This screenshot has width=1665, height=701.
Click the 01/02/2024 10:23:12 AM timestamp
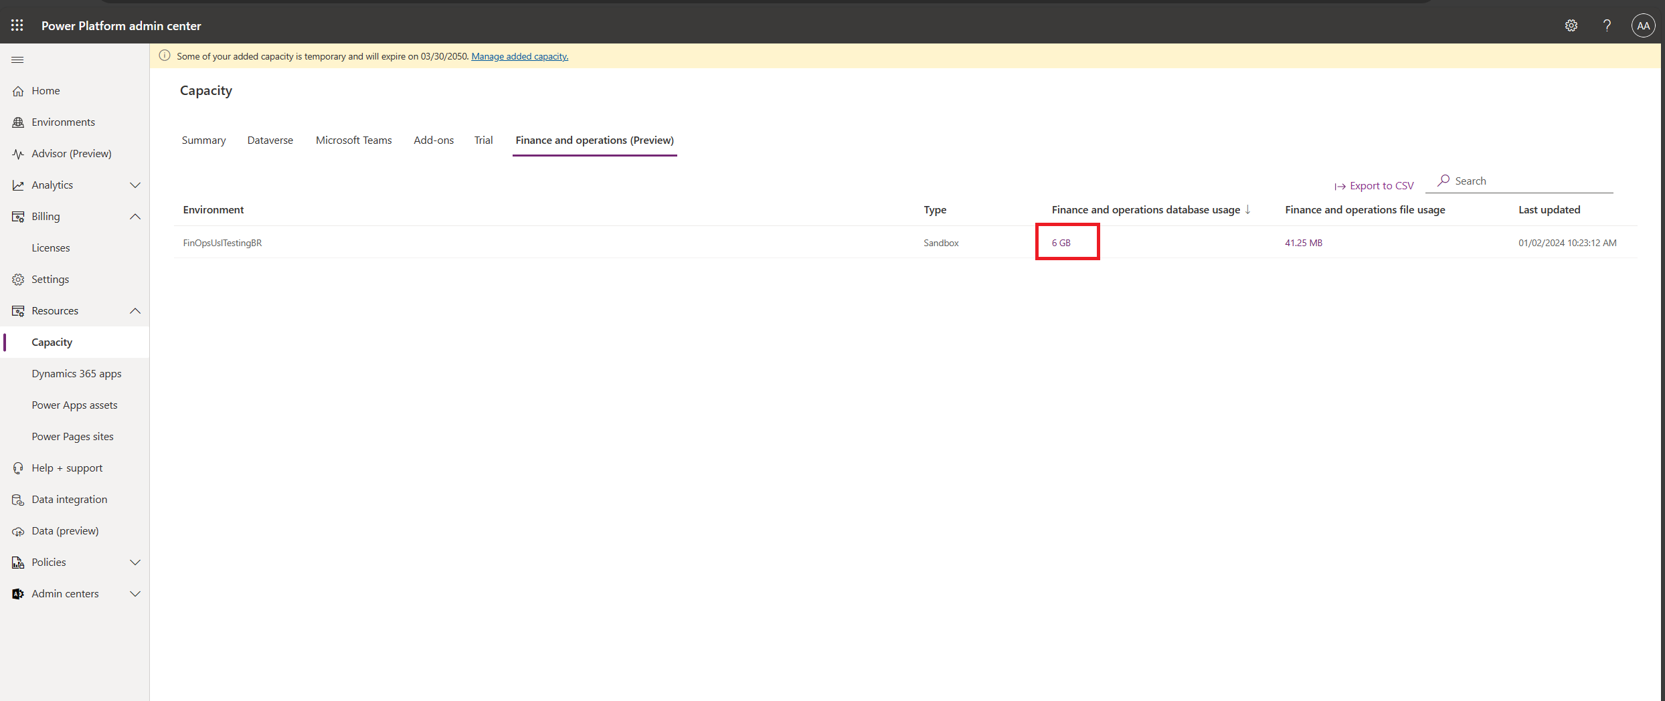click(1567, 243)
